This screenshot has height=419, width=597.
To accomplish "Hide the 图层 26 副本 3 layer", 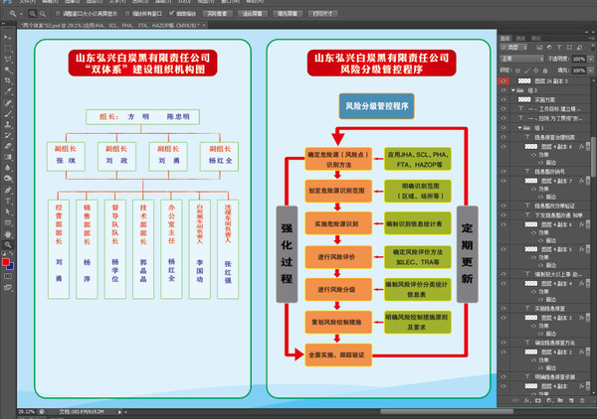I will click(x=503, y=80).
